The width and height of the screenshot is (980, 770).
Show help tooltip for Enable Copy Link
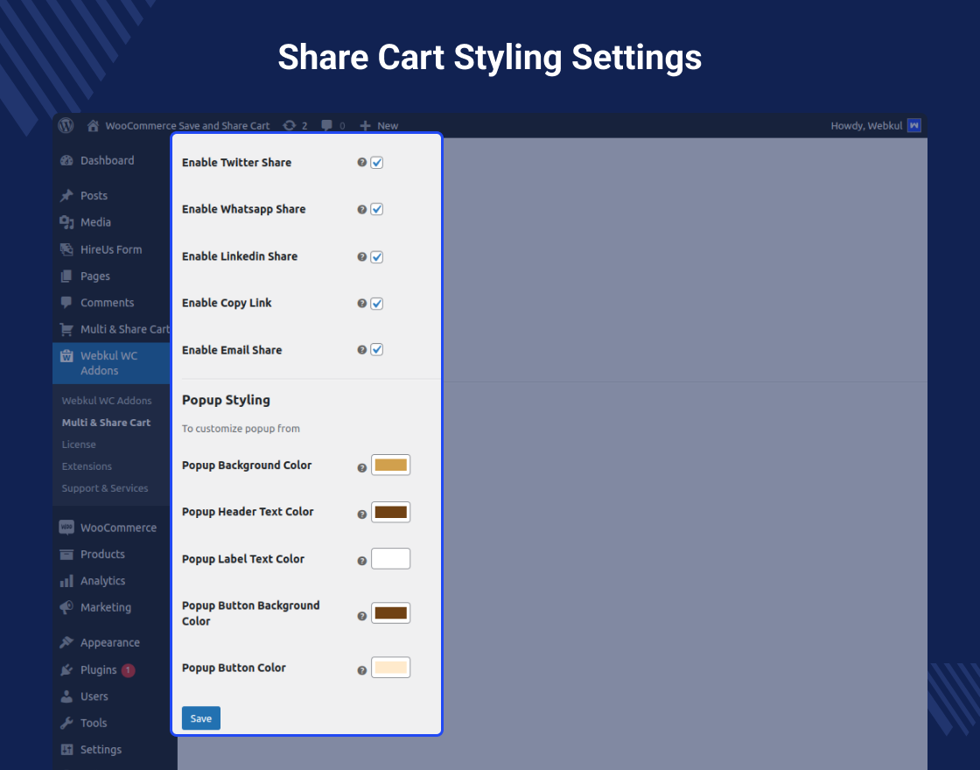click(x=362, y=303)
